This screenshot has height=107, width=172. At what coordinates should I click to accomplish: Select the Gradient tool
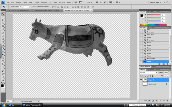[3, 49]
